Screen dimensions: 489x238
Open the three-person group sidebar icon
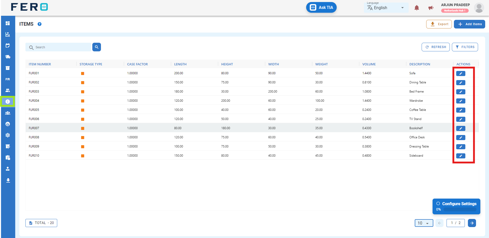tap(8, 113)
